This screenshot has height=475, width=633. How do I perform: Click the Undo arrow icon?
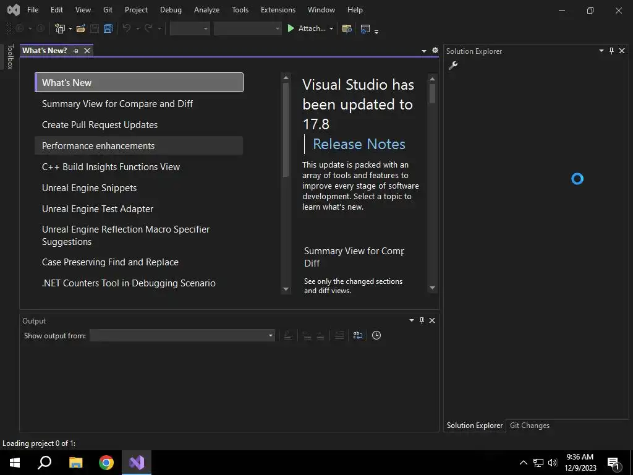coord(127,28)
